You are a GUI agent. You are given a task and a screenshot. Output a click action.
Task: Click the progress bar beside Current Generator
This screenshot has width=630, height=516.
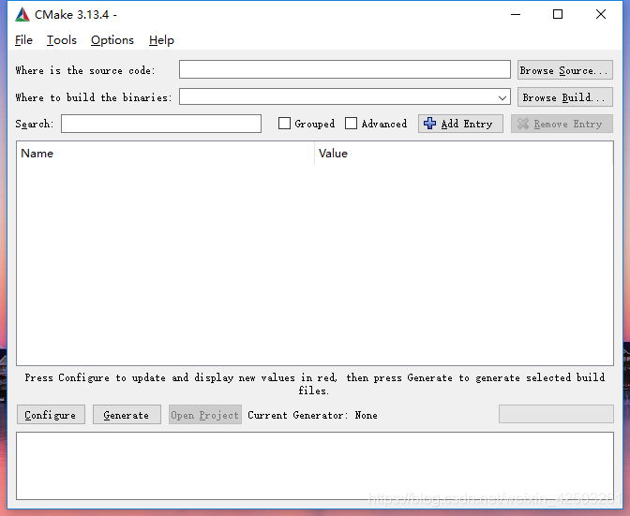coord(556,414)
